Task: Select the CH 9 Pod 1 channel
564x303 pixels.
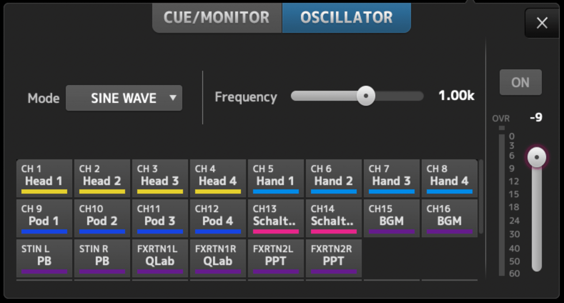Action: (x=44, y=218)
